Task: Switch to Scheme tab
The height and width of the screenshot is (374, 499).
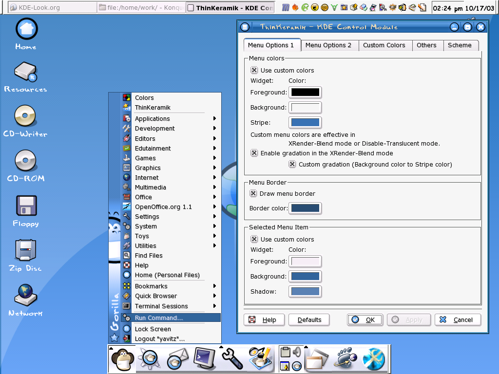Action: point(460,45)
